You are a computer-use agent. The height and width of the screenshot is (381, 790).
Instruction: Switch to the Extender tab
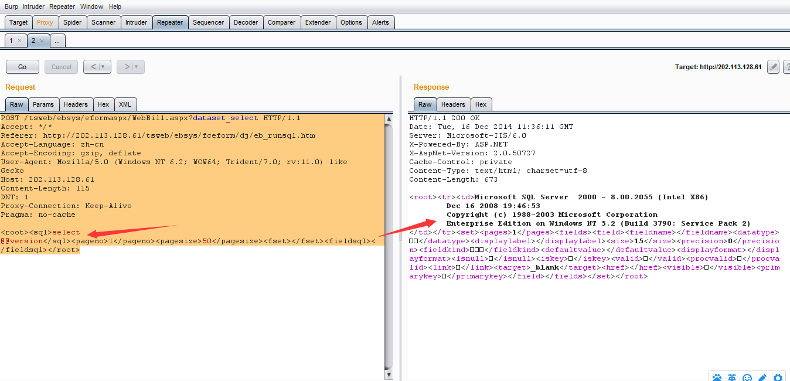[x=318, y=22]
